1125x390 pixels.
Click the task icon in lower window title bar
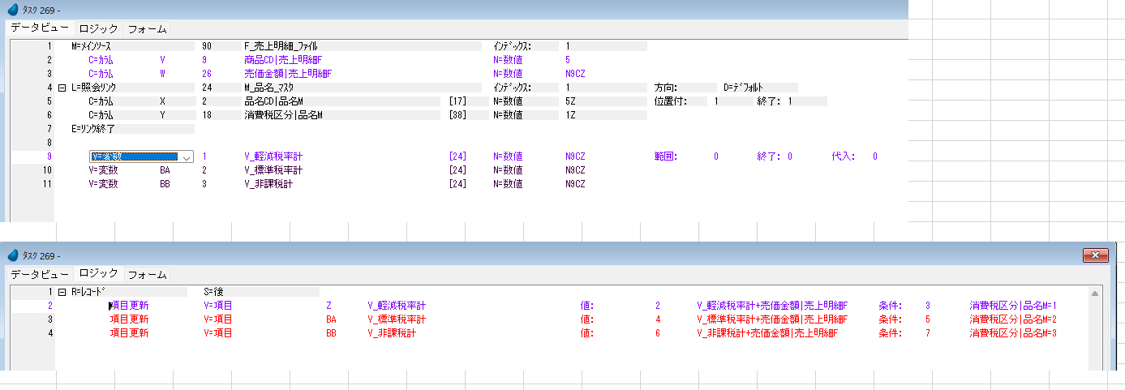[12, 256]
